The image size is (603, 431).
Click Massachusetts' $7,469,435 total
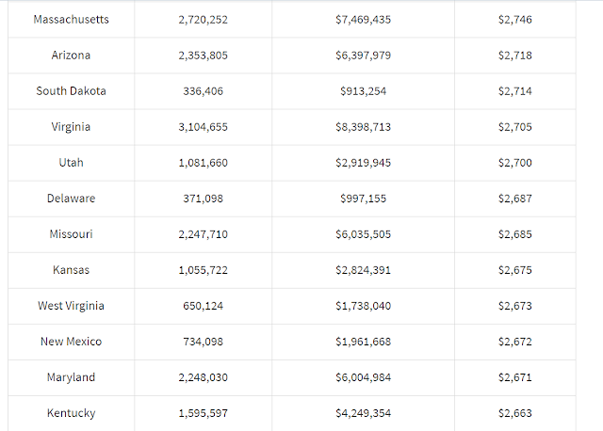[365, 20]
